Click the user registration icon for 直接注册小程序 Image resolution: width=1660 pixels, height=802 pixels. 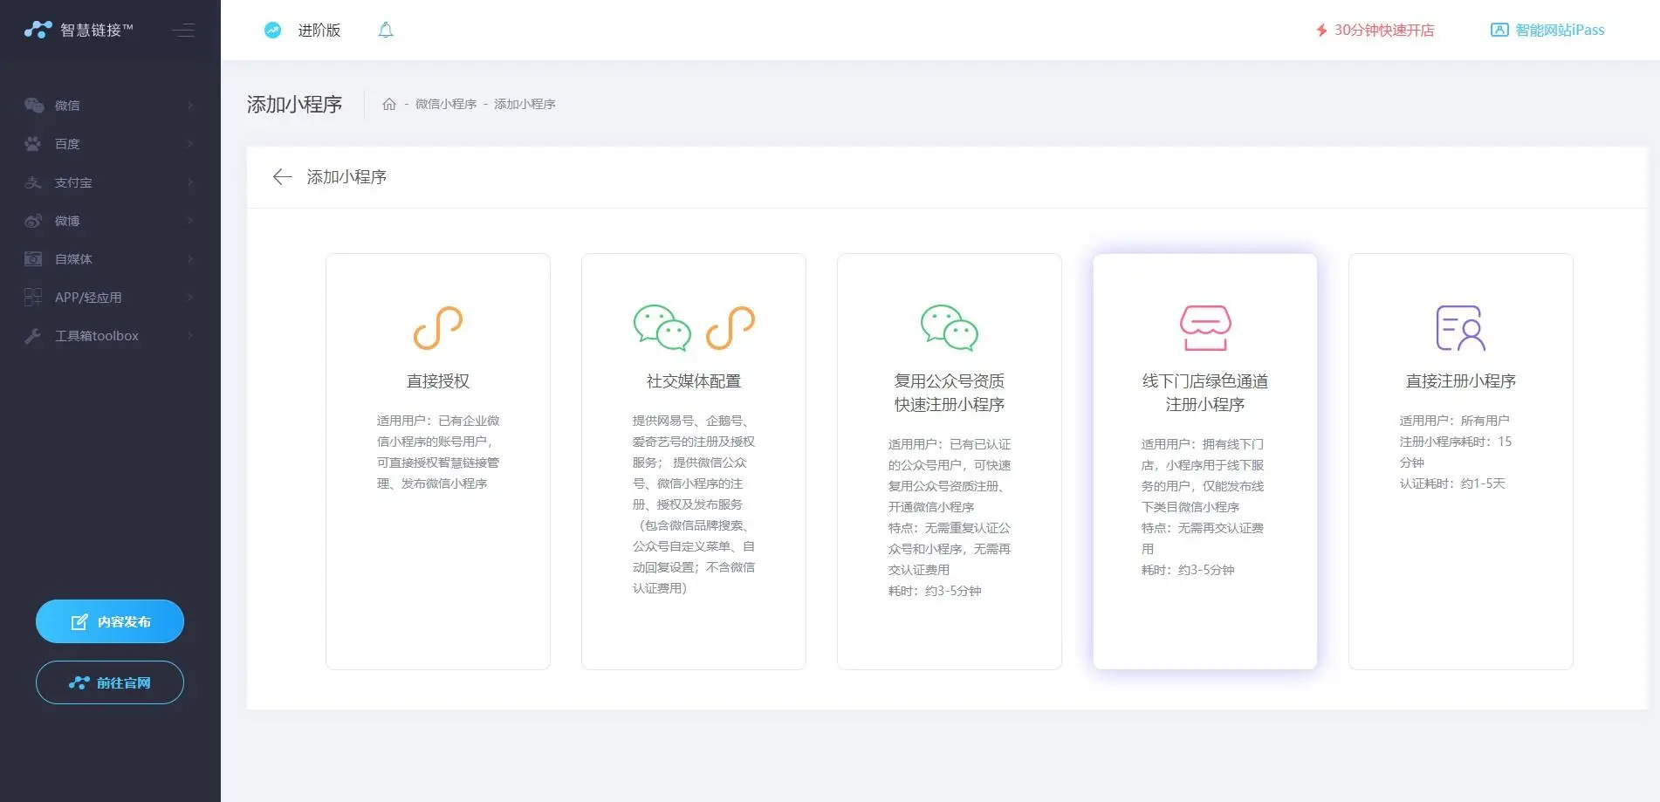[1460, 328]
